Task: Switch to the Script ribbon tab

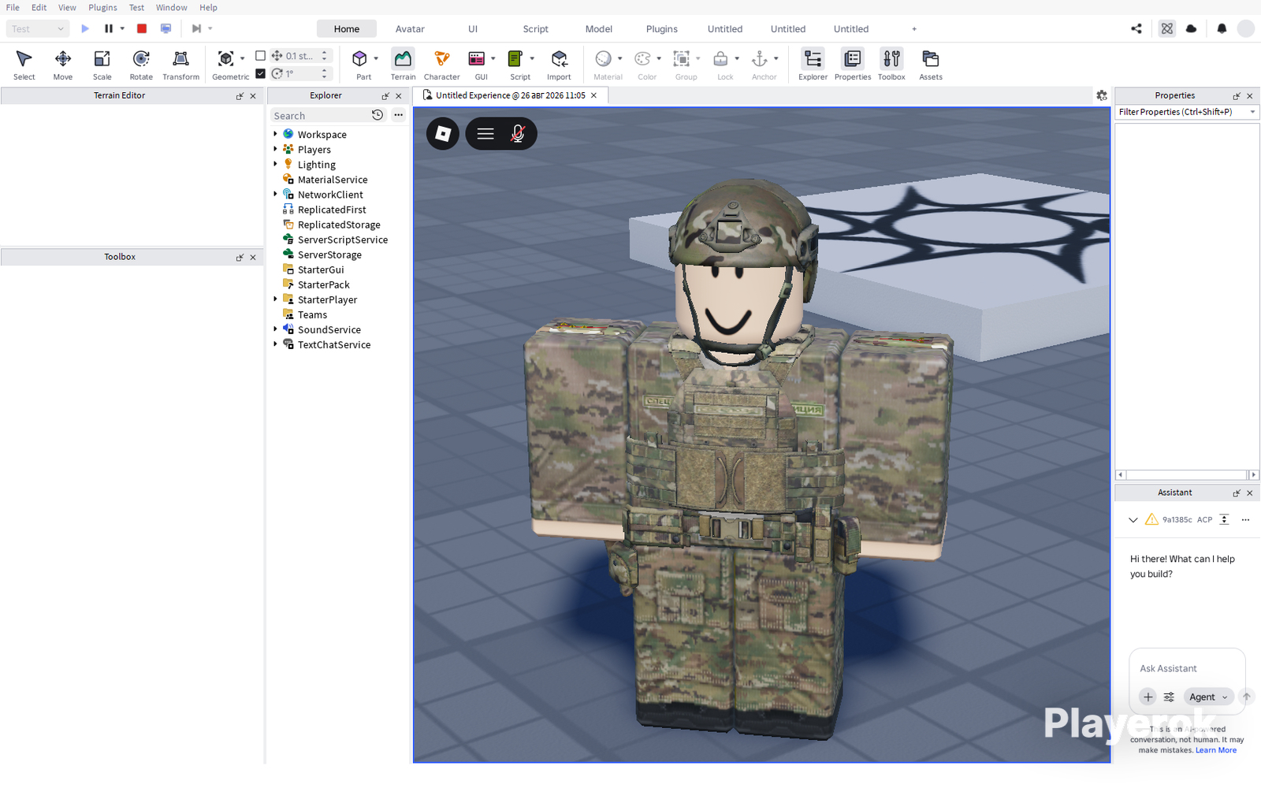Action: pos(536,29)
